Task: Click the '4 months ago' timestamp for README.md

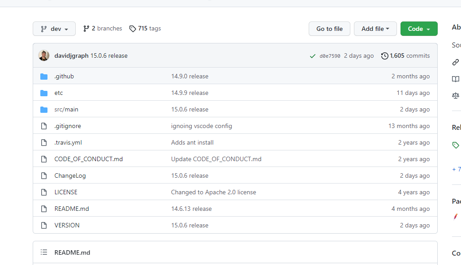Action: pyautogui.click(x=410, y=209)
